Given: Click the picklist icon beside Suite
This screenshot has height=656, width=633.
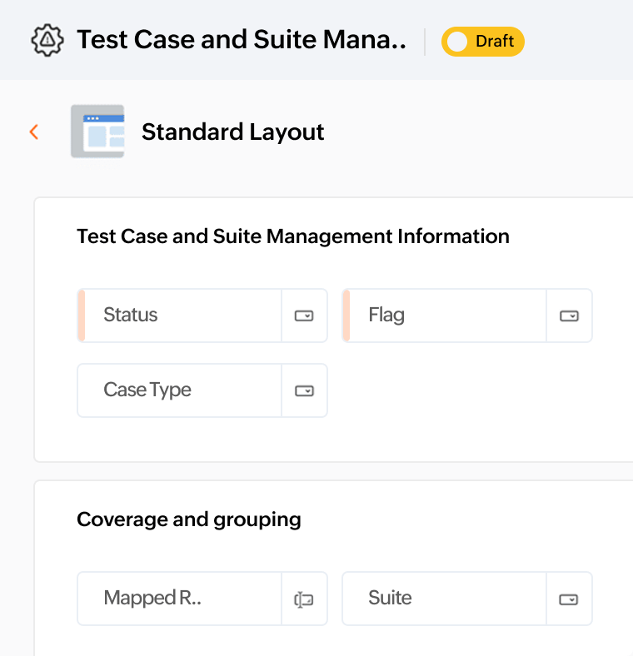Looking at the screenshot, I should (x=569, y=599).
